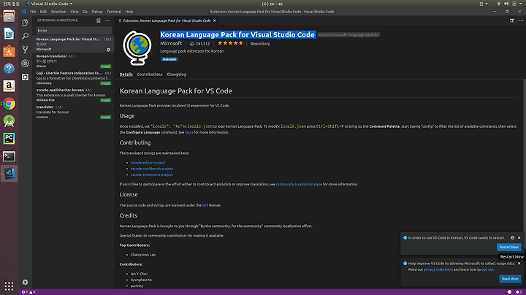The width and height of the screenshot is (526, 295).
Task: Click the Read More button
Action: [510, 279]
